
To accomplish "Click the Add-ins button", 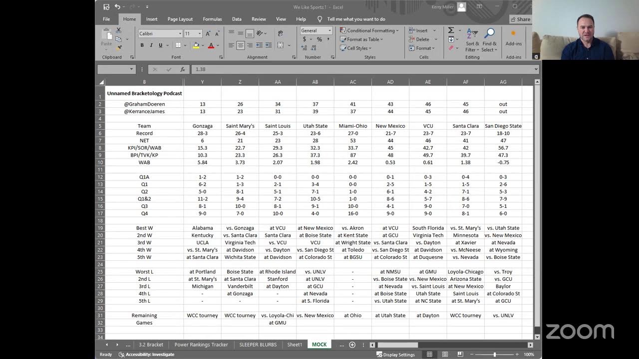I will [x=513, y=38].
